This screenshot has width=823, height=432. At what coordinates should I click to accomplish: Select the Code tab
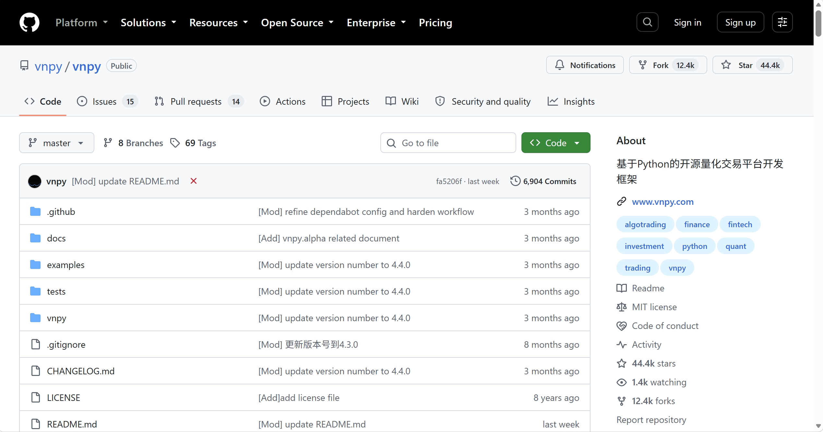click(43, 101)
